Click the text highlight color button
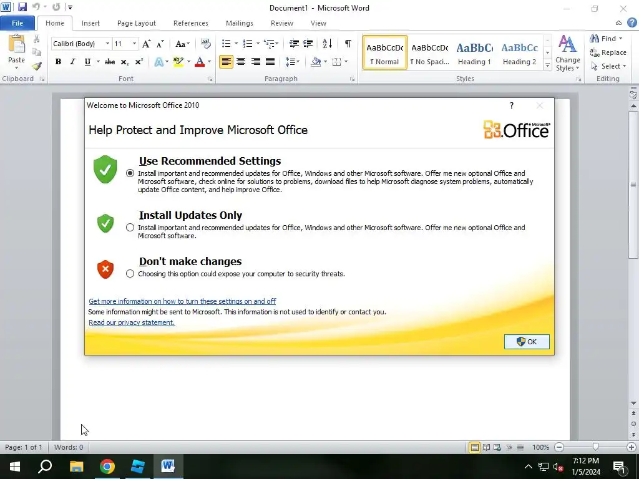Image resolution: width=639 pixels, height=479 pixels. pyautogui.click(x=178, y=62)
